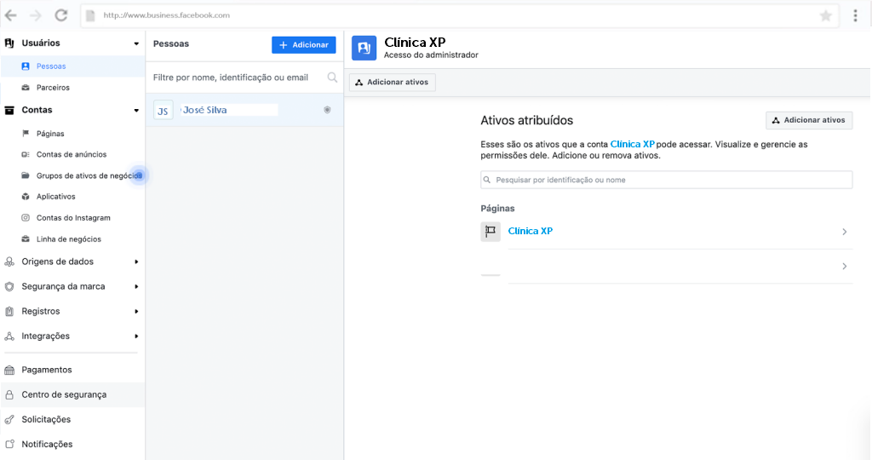The height and width of the screenshot is (460, 872).
Task: Bookmark page with the star icon
Action: tap(826, 15)
